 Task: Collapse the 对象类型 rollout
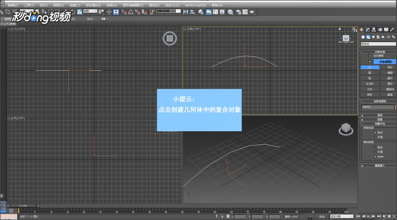378,52
